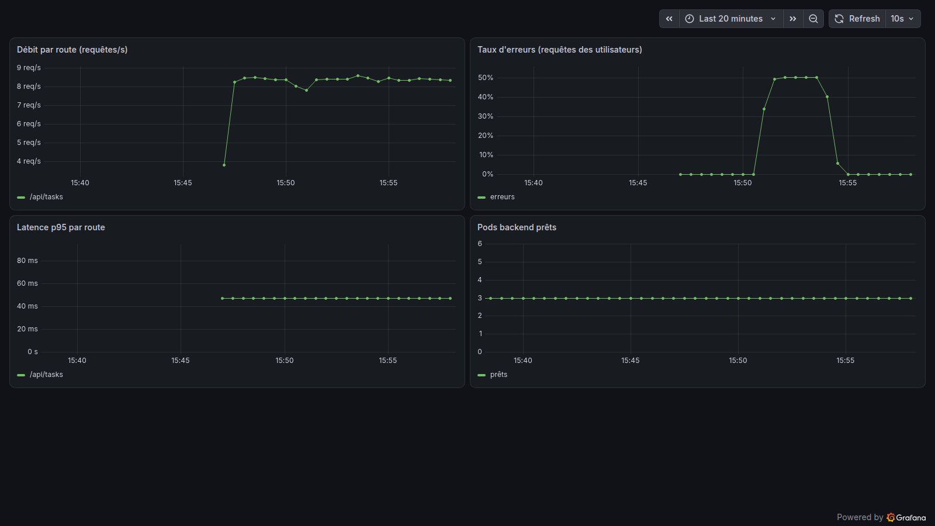935x526 pixels.
Task: Shift time range forward with double-right arrows
Action: point(793,19)
